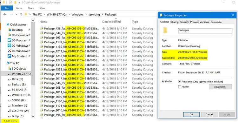The height and width of the screenshot is (123, 238).
Task: Open the Share ribbon tab
Action: coord(31,8)
